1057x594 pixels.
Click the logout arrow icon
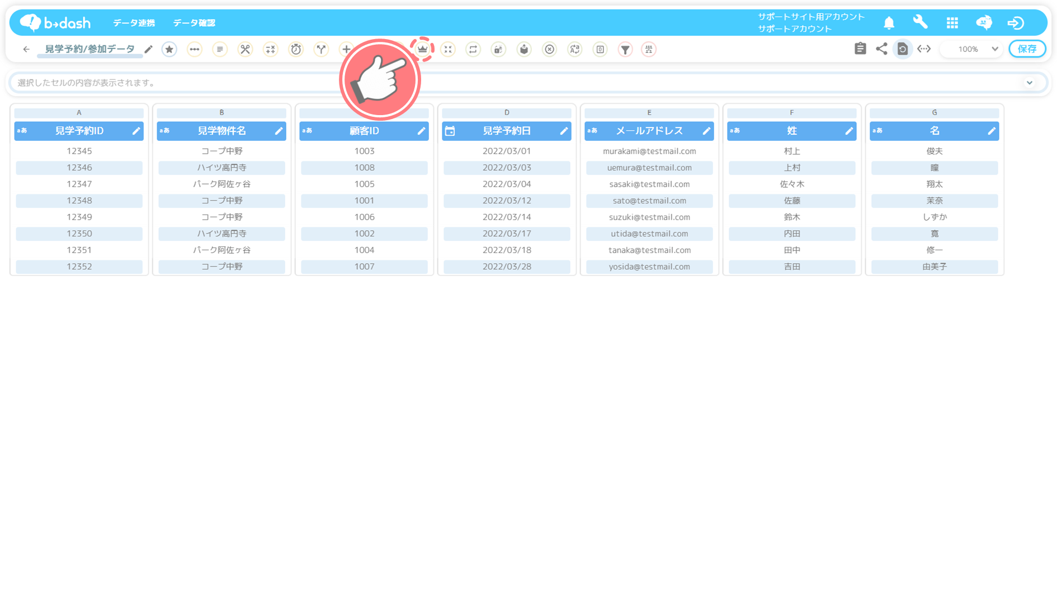click(1016, 23)
